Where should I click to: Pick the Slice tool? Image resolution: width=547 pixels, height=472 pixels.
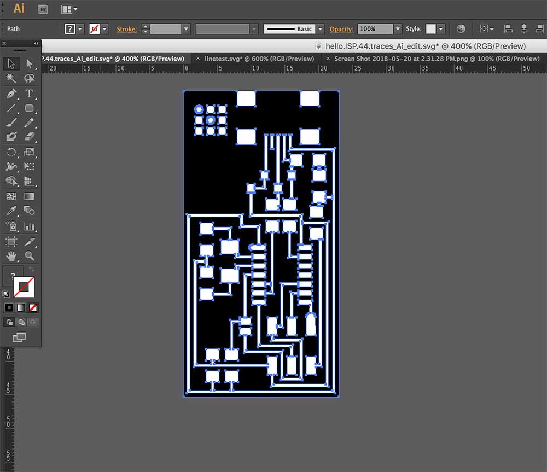point(30,241)
